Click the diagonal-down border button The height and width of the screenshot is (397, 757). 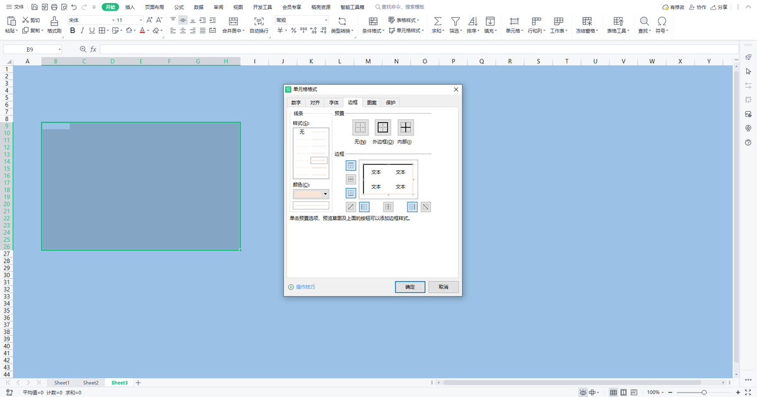click(426, 206)
